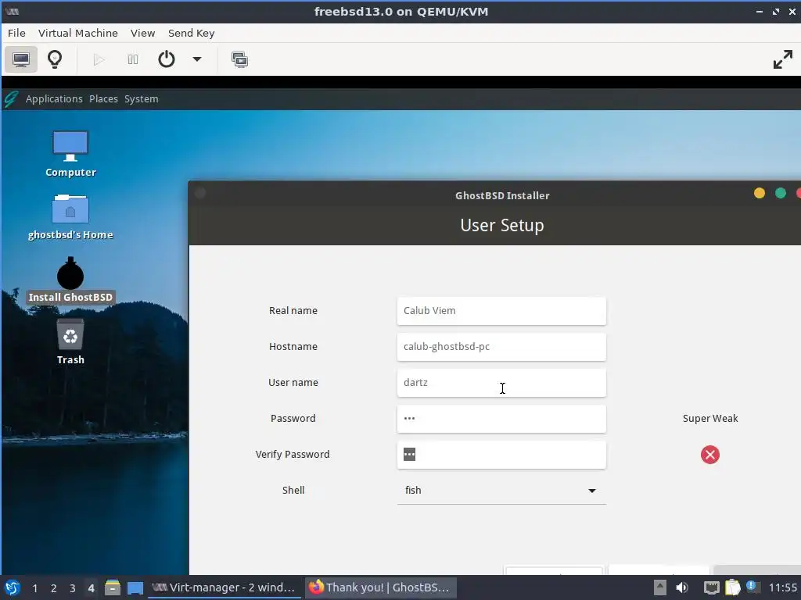801x600 pixels.
Task: Select the Install GhostBSD desktop icon
Action: tap(70, 280)
